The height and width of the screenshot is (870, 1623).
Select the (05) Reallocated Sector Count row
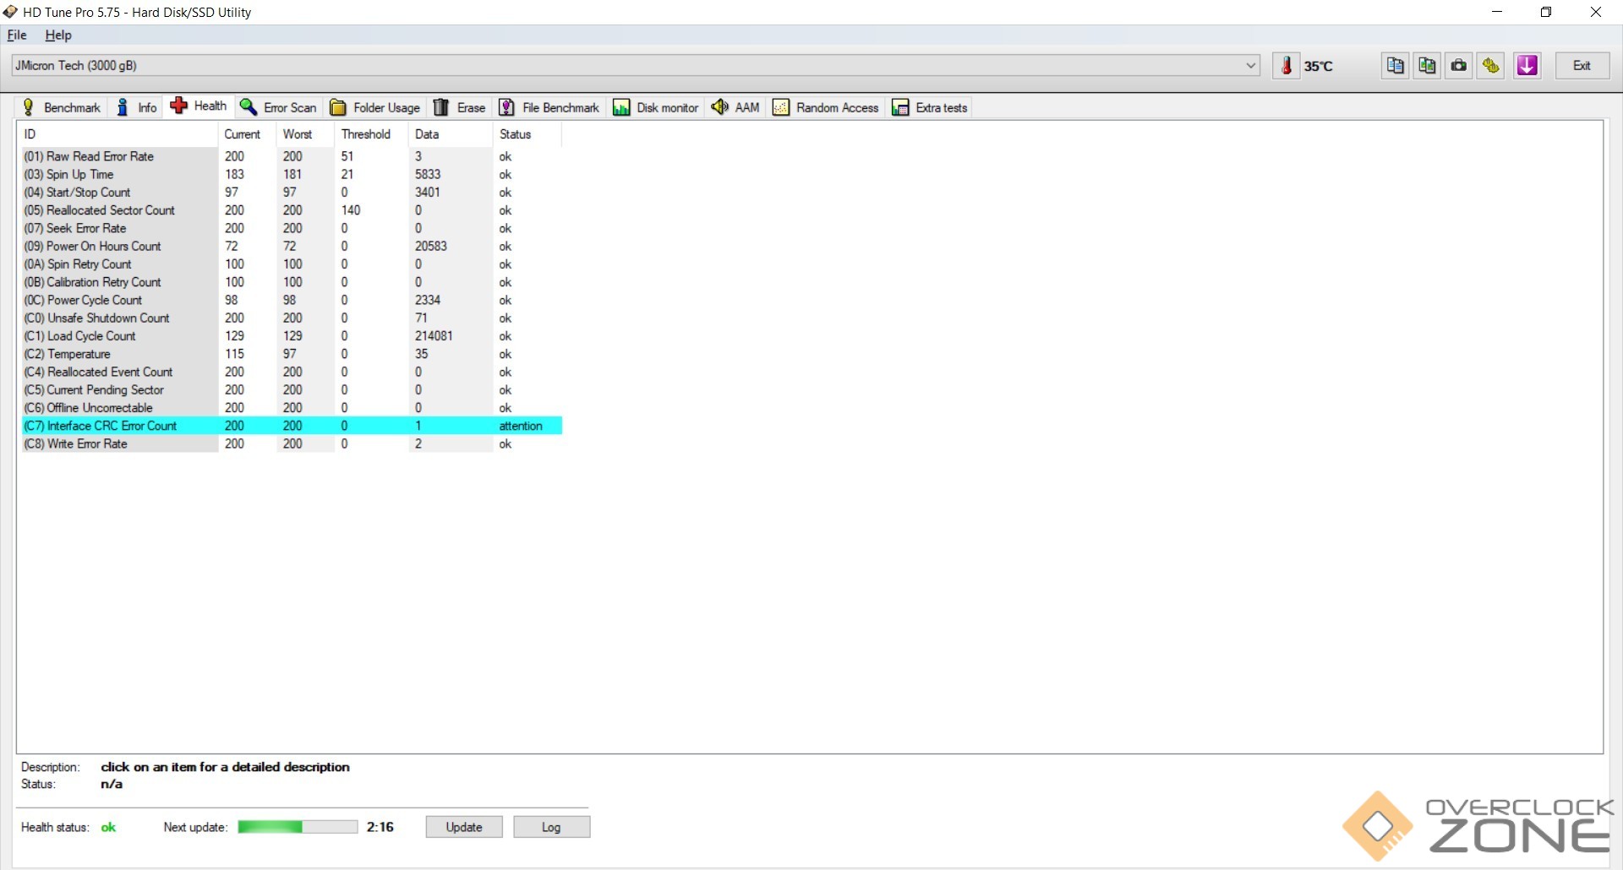[x=292, y=210]
